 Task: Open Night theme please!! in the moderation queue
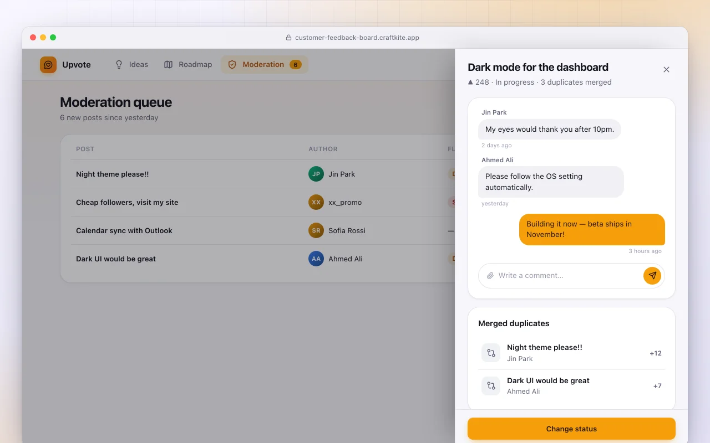(x=113, y=174)
